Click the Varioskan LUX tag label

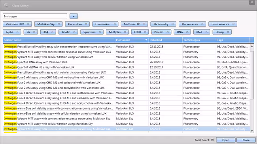coord(15,24)
